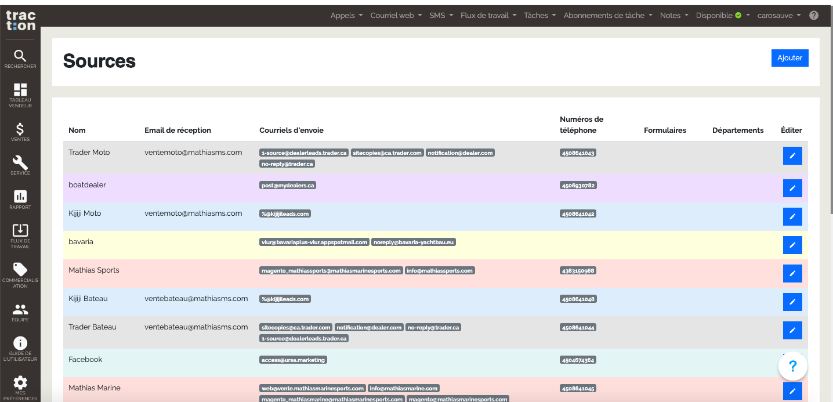Screen dimensions: 833x402
Task: Open the carosauve user menu
Action: pos(779,16)
